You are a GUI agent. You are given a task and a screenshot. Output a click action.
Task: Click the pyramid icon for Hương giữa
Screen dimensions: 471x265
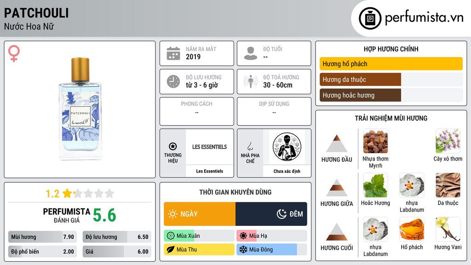pyautogui.click(x=337, y=188)
